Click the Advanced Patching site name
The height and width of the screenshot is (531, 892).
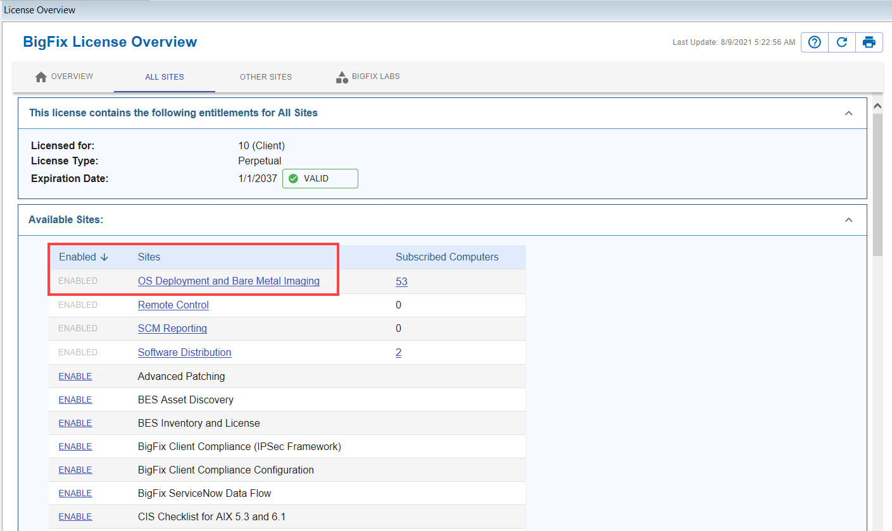pos(182,376)
